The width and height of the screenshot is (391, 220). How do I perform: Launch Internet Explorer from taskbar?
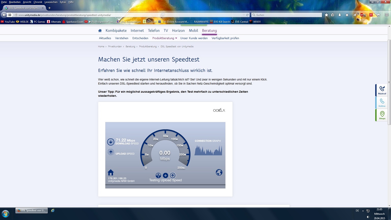(53, 211)
